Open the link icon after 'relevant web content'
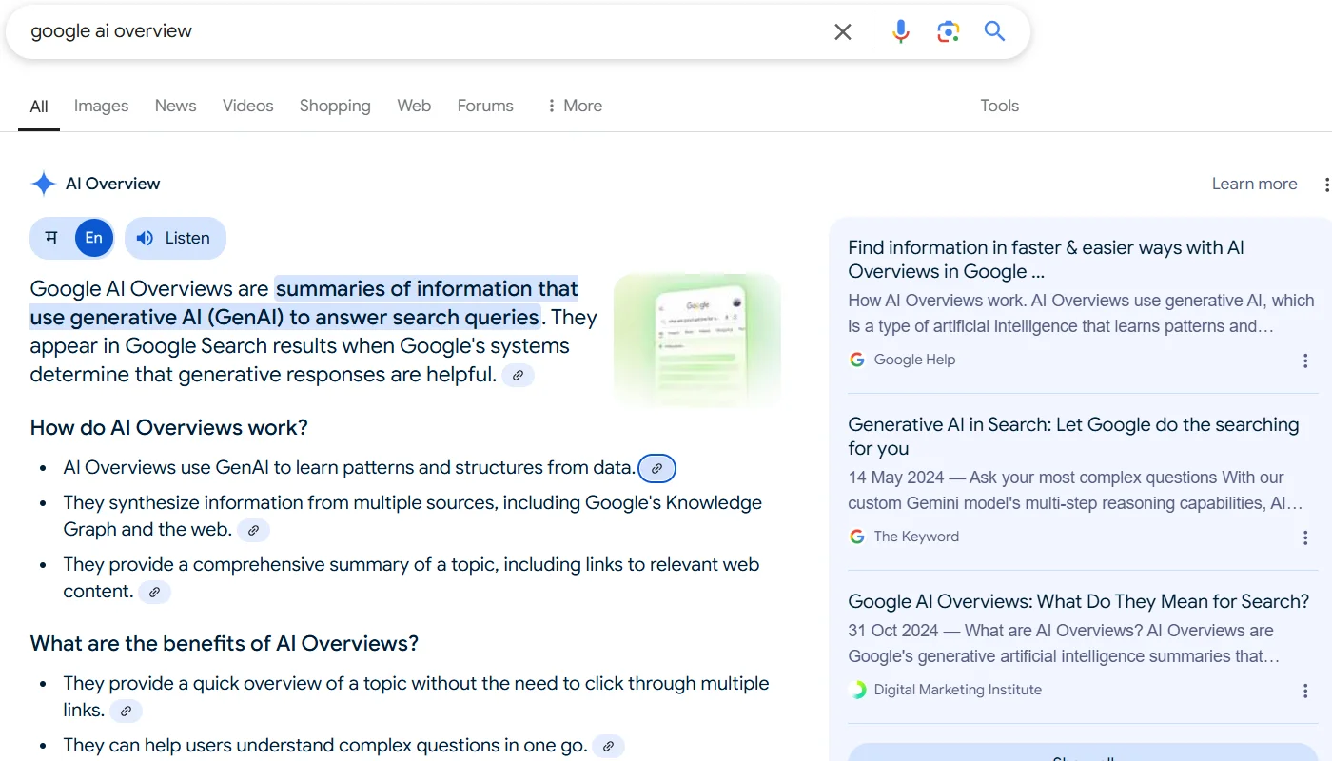 point(155,593)
